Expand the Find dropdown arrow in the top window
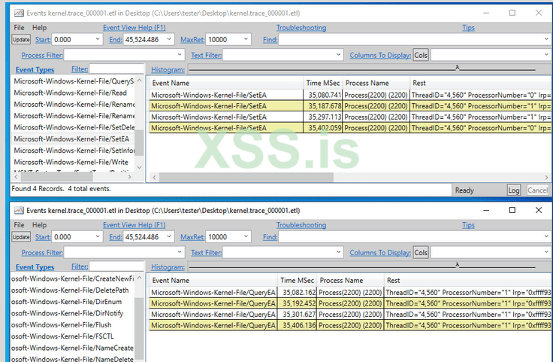This screenshot has height=362, width=553. click(x=546, y=39)
